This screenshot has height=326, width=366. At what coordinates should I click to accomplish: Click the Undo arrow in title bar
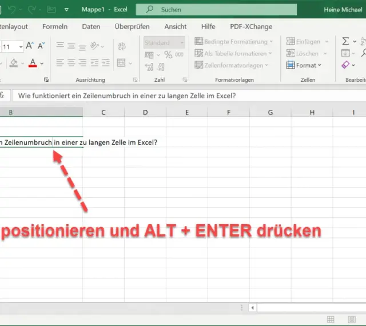pyautogui.click(x=12, y=10)
